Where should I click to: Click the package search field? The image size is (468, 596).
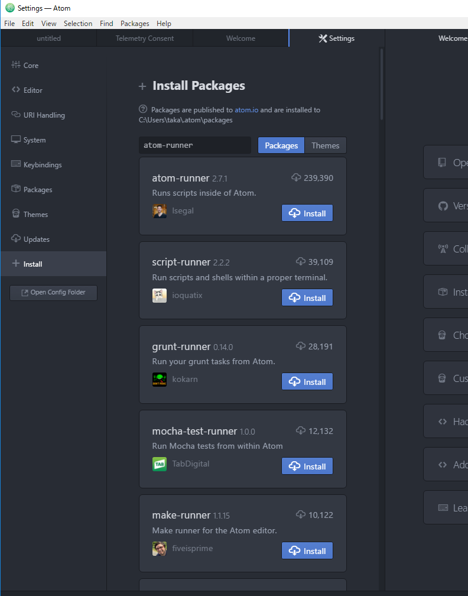[x=195, y=145]
